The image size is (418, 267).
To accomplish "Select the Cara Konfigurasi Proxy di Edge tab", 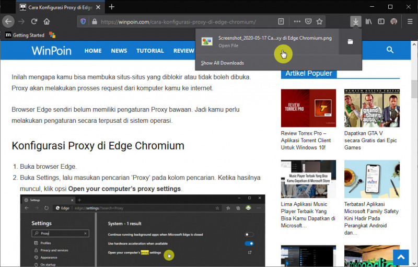I will 60,7.
